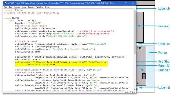The width and height of the screenshot is (170, 95).
Task: Click the 'class MyGUI:' line
Action: tap(12, 18)
